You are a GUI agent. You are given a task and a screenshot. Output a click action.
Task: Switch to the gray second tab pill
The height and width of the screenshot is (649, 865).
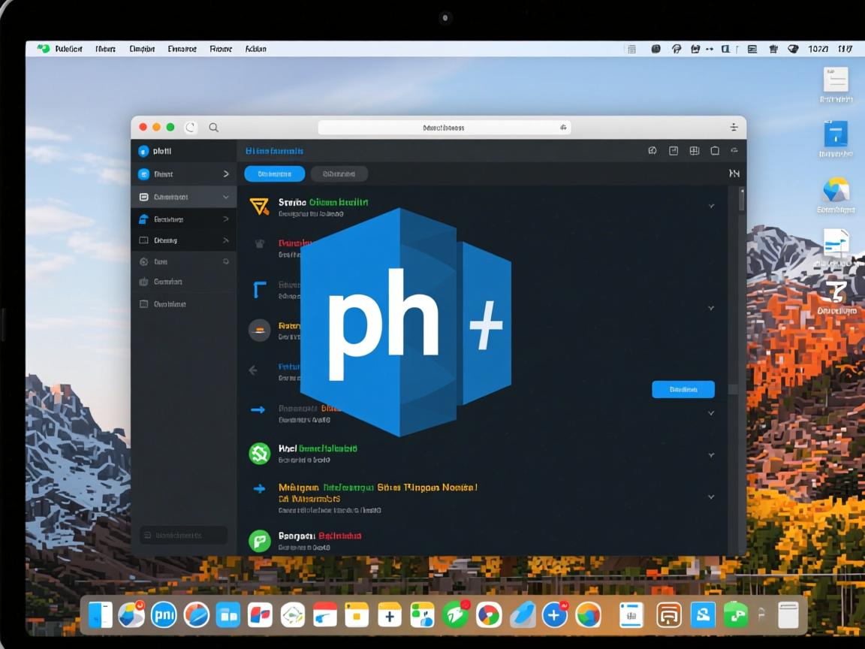coord(339,174)
